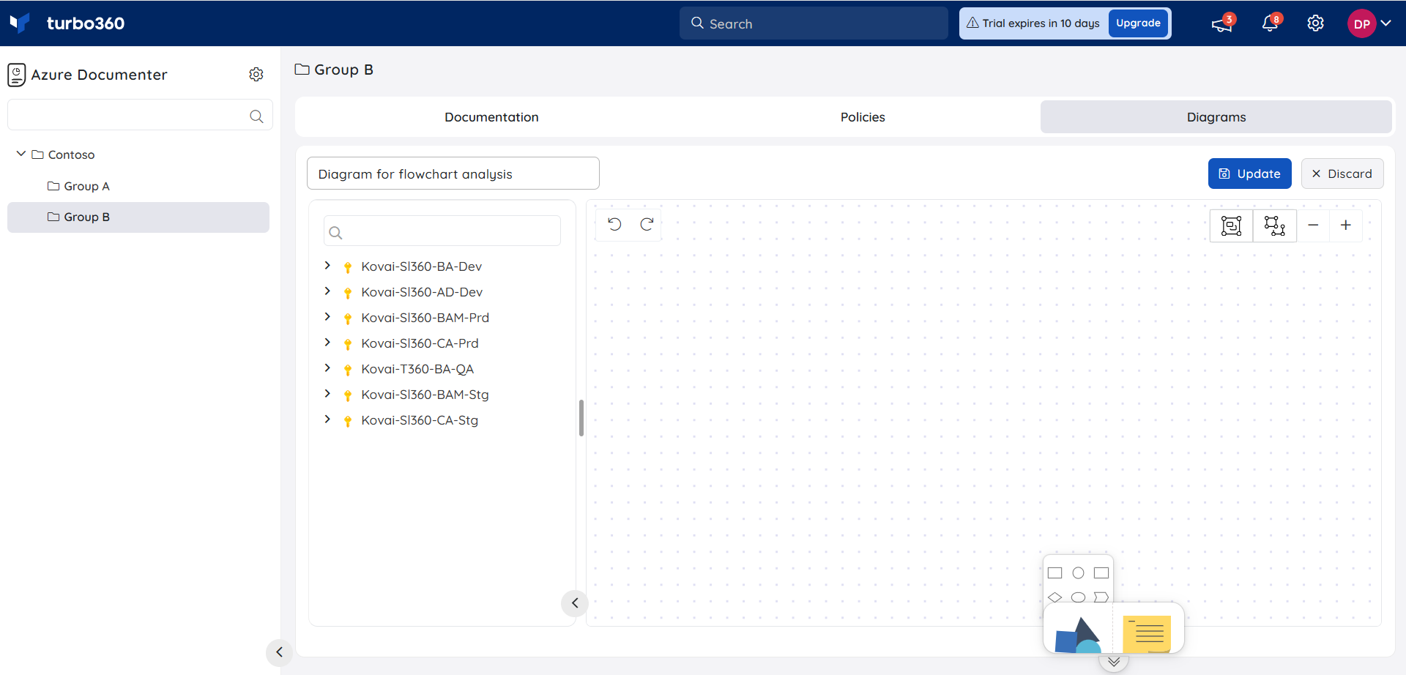Select the yellow sticky note tool
This screenshot has width=1406, height=675.
1147,634
